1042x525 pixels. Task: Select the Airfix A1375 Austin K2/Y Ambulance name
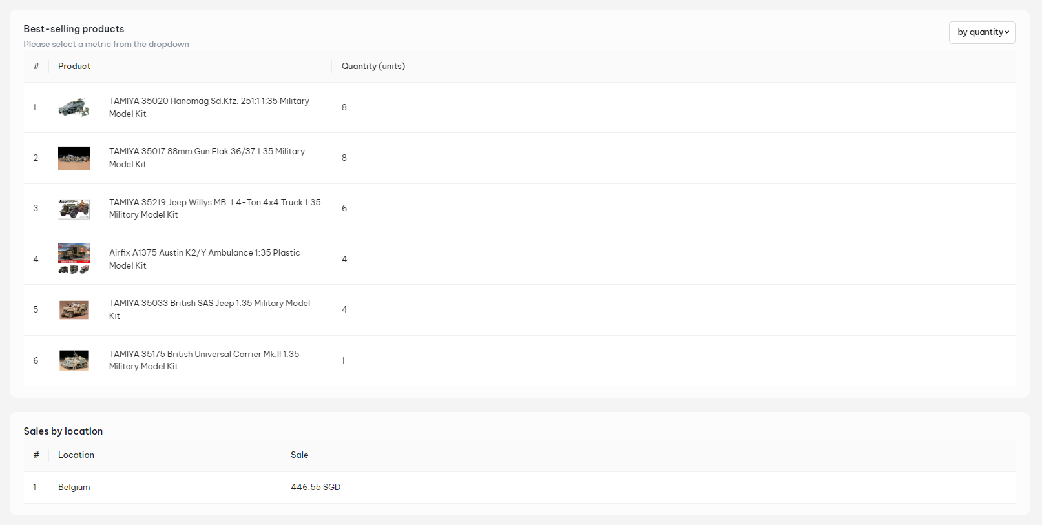(x=204, y=259)
